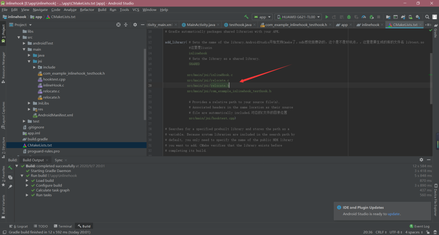Viewport: 439px width, 235px height.
Task: Open the app run configuration dropdown
Action: [262, 17]
